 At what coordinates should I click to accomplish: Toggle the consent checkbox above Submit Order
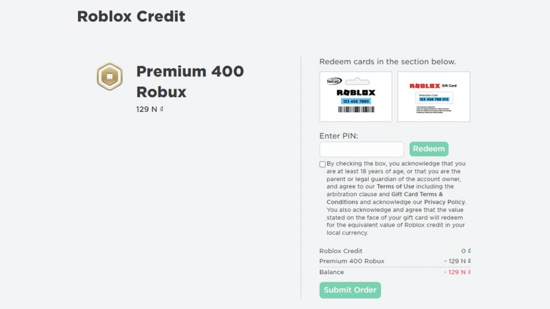(x=322, y=164)
